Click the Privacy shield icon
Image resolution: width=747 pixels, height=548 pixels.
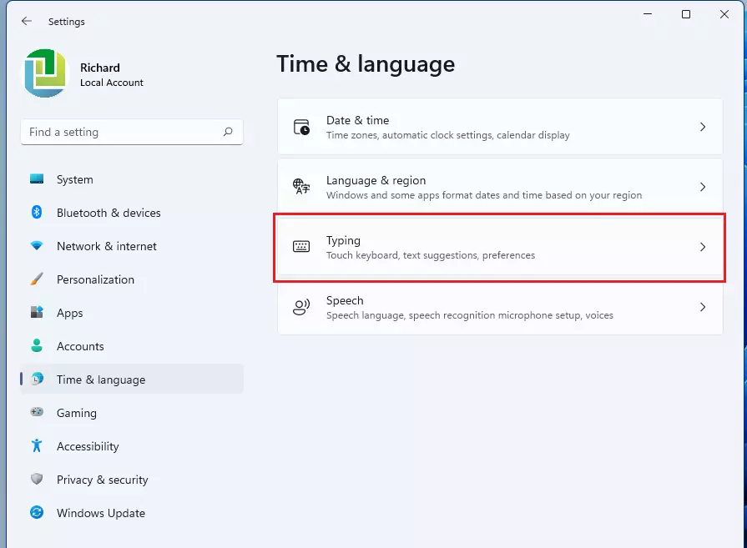click(x=37, y=479)
